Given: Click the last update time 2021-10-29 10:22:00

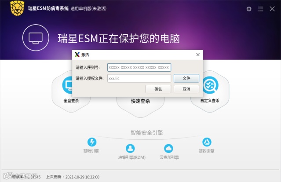Looking at the screenshot, I should point(82,177).
